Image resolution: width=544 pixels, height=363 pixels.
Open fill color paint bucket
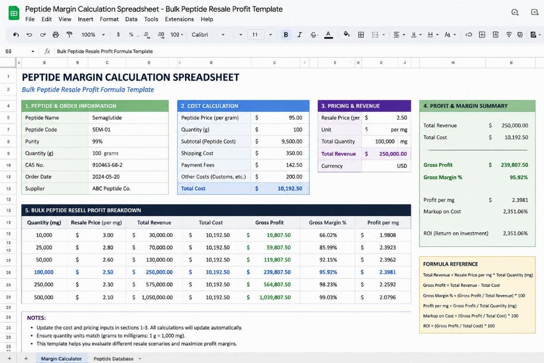pyautogui.click(x=347, y=34)
